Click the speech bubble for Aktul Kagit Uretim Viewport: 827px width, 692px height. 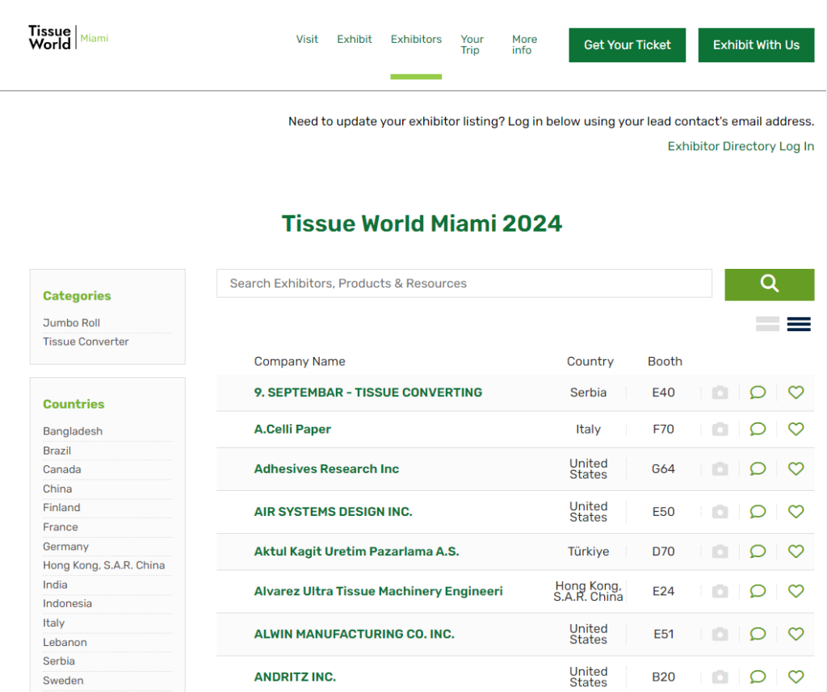click(757, 552)
